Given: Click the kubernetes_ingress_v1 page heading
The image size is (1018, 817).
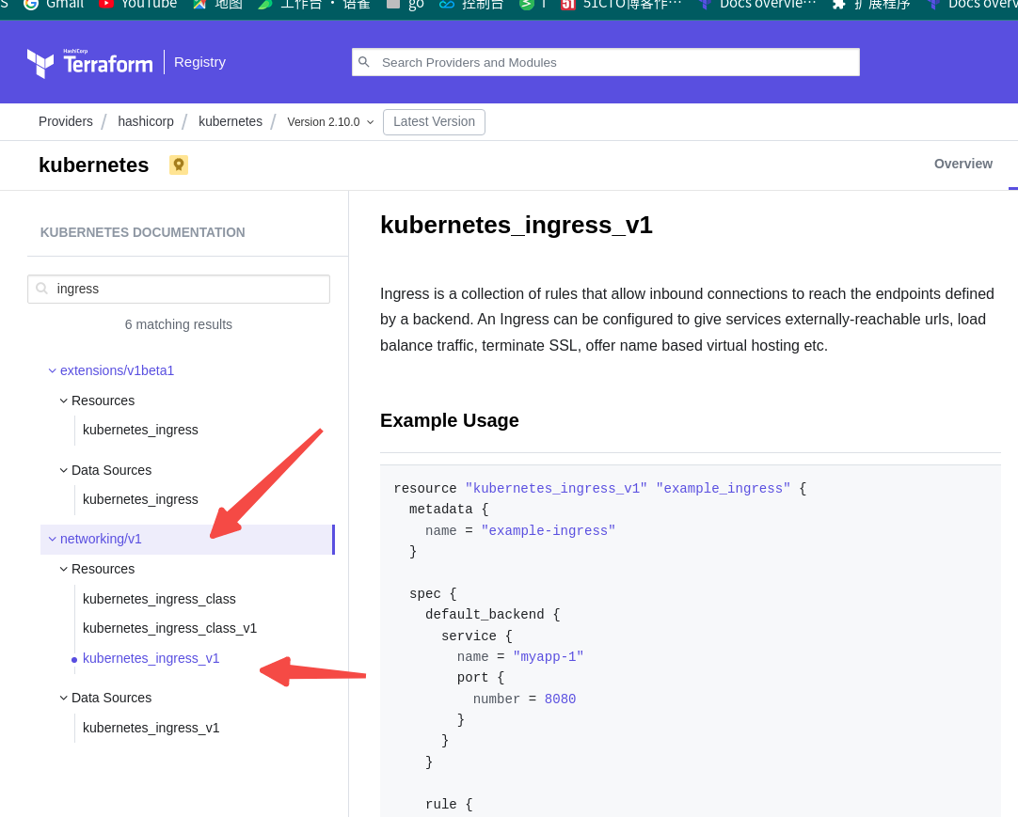Looking at the screenshot, I should click(517, 226).
